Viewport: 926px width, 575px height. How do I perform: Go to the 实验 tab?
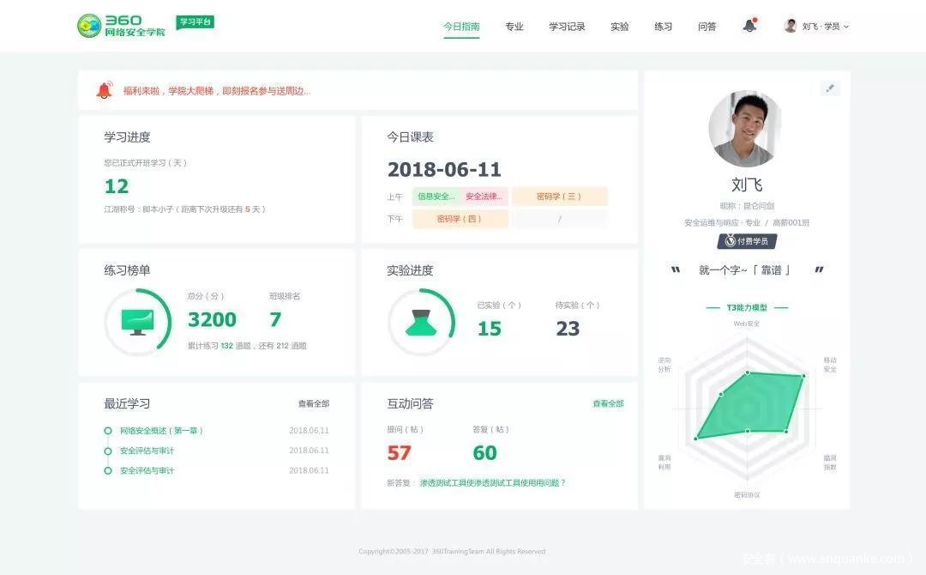(619, 27)
